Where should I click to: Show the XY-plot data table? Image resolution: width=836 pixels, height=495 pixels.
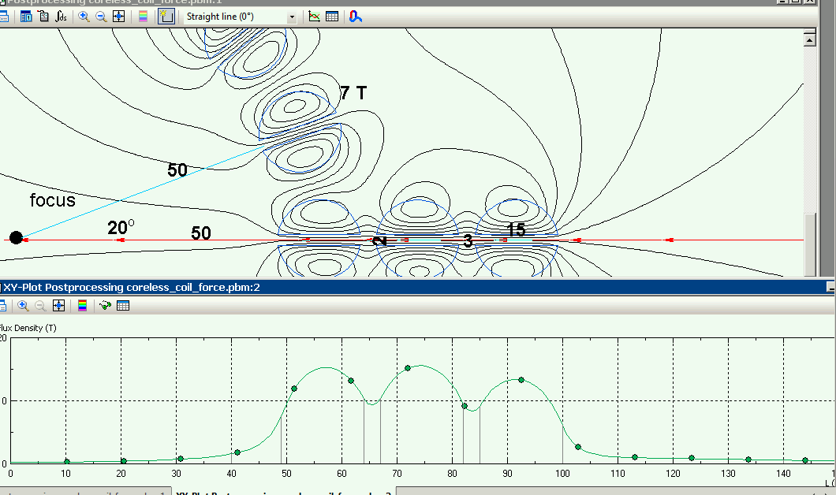click(123, 306)
